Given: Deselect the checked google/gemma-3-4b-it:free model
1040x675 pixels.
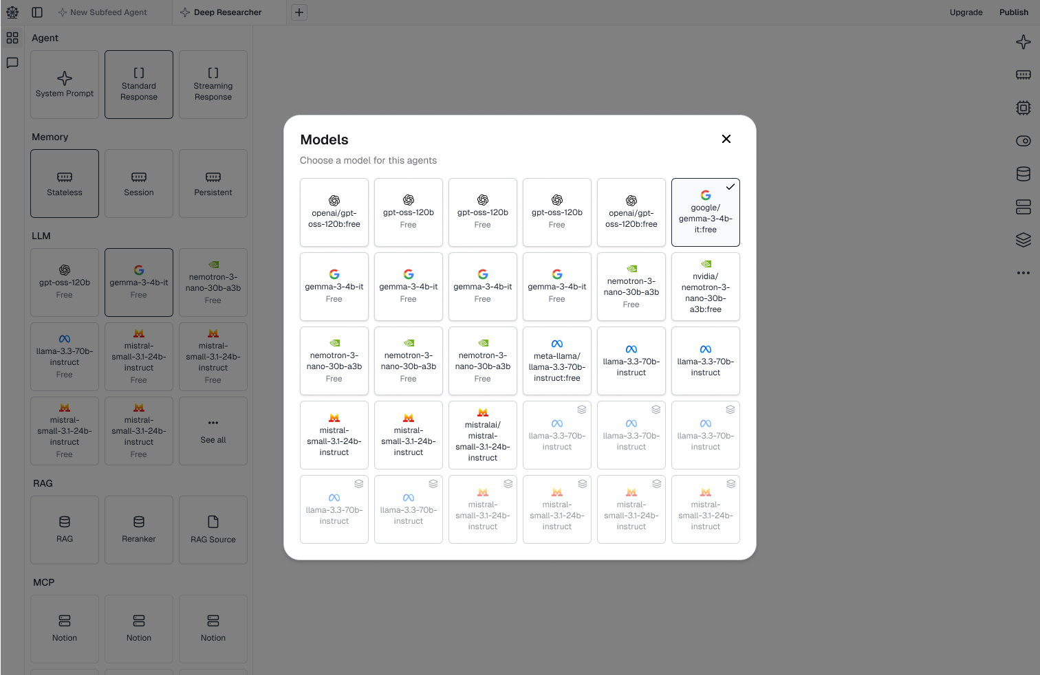Looking at the screenshot, I should 705,212.
